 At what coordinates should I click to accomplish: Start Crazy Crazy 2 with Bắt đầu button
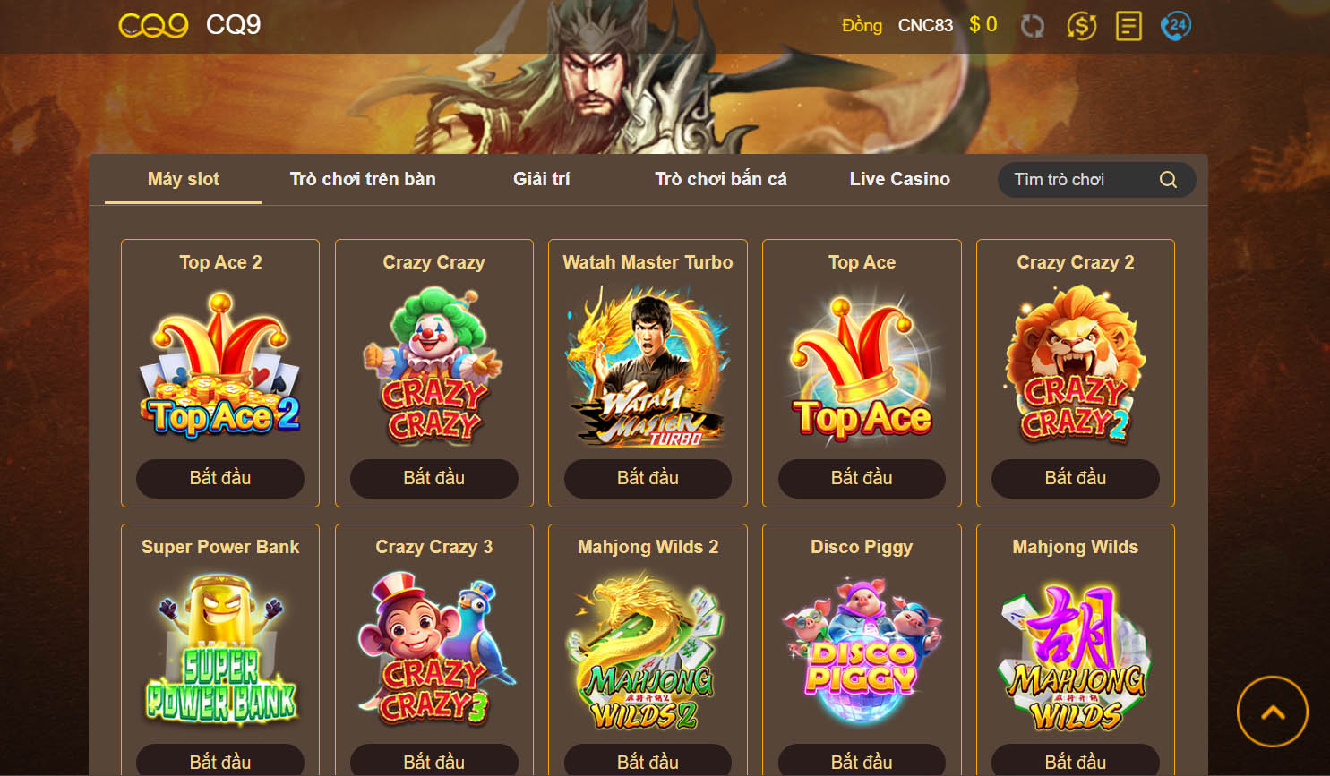click(1076, 478)
